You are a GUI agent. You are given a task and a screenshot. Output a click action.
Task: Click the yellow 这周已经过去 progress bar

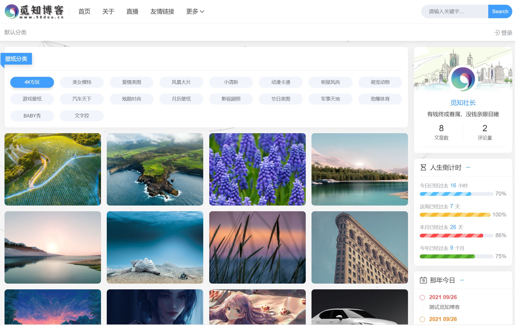(x=455, y=215)
